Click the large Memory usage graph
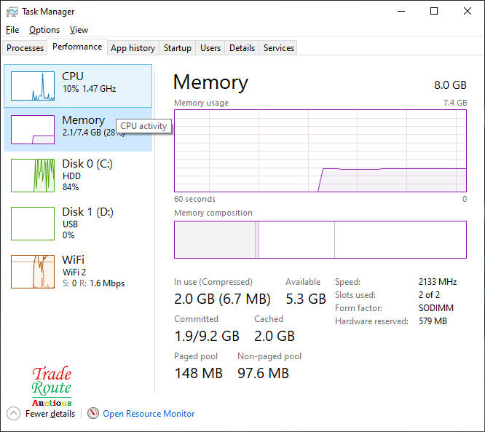Viewport: 485px width, 432px height. point(320,151)
